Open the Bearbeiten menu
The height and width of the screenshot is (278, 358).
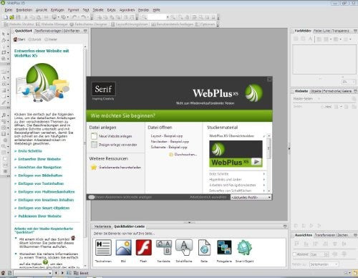pos(24,10)
